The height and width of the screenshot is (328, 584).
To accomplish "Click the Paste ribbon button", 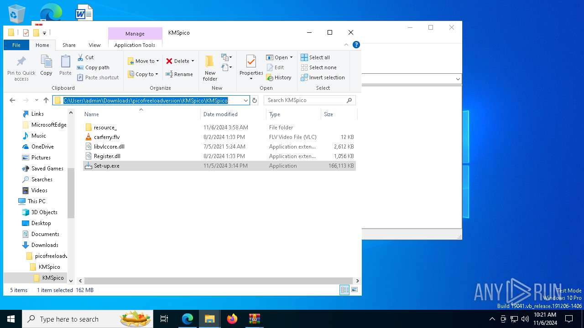I will (x=65, y=66).
